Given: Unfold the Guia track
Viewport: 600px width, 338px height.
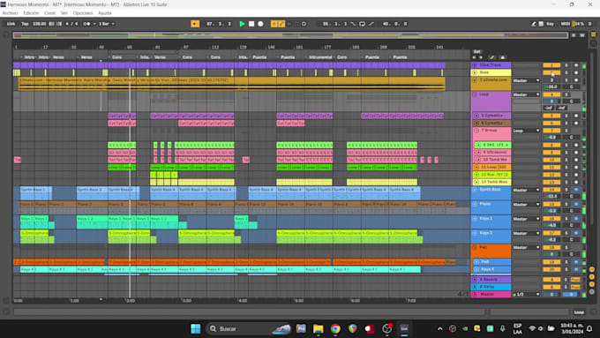Looking at the screenshot, I should (475, 72).
